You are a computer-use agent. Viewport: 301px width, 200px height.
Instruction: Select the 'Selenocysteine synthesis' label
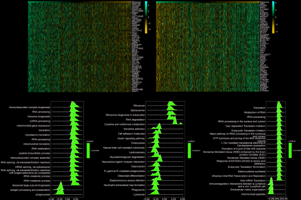pos(252,171)
